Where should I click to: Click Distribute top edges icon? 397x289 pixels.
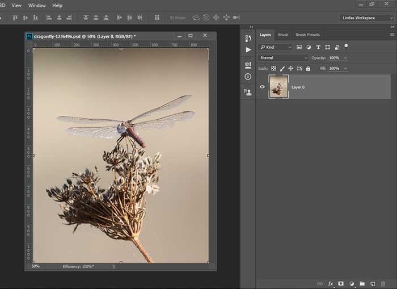(x=86, y=18)
